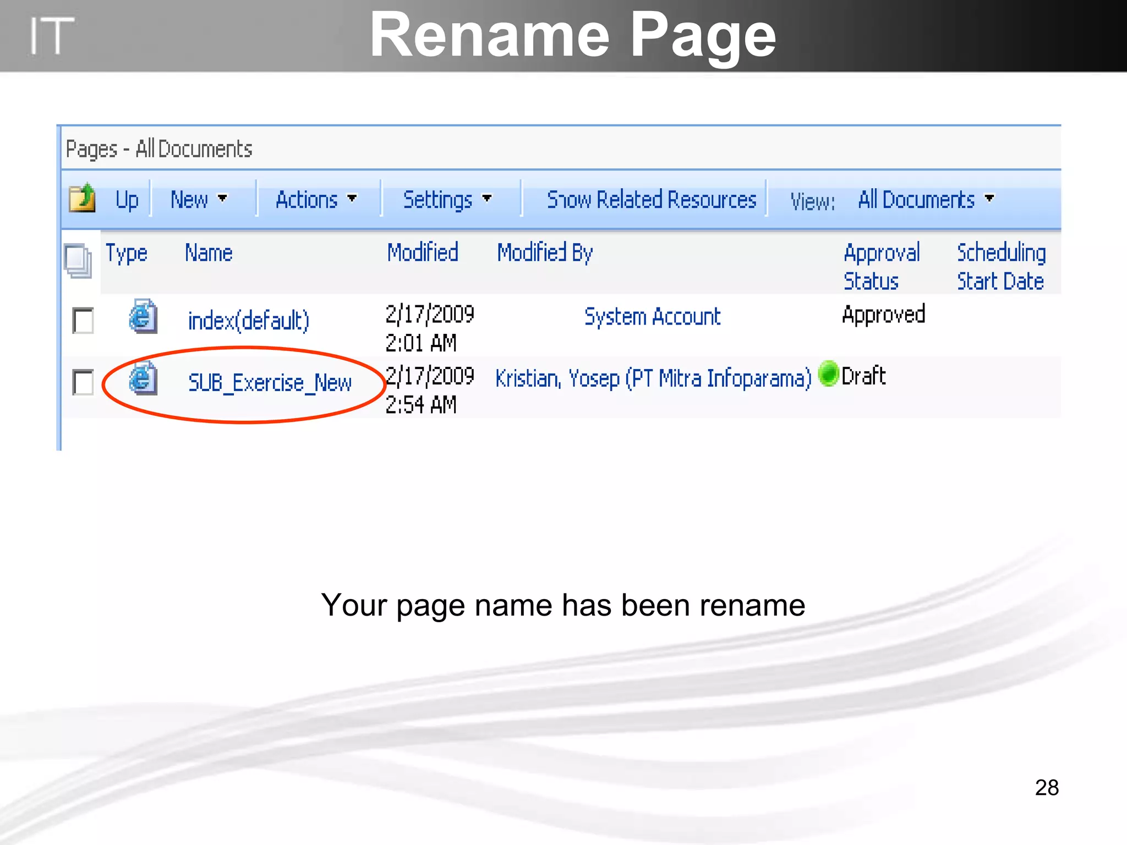This screenshot has width=1127, height=845.
Task: Sort by Scheduling Start Date column
Action: point(1001,267)
